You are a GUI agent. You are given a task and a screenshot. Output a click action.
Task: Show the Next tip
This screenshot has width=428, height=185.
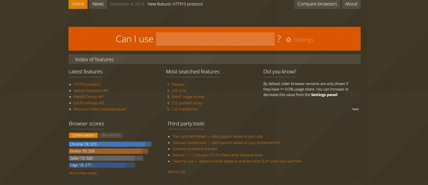[x=355, y=109]
